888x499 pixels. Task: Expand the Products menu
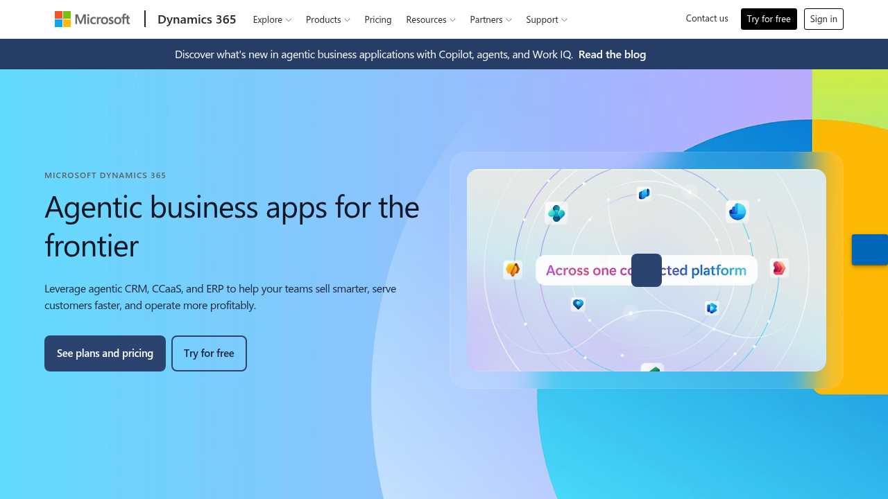pyautogui.click(x=327, y=19)
